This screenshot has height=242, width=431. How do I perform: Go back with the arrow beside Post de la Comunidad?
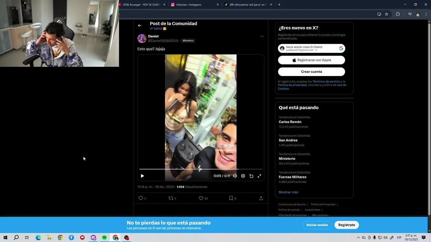pos(140,26)
